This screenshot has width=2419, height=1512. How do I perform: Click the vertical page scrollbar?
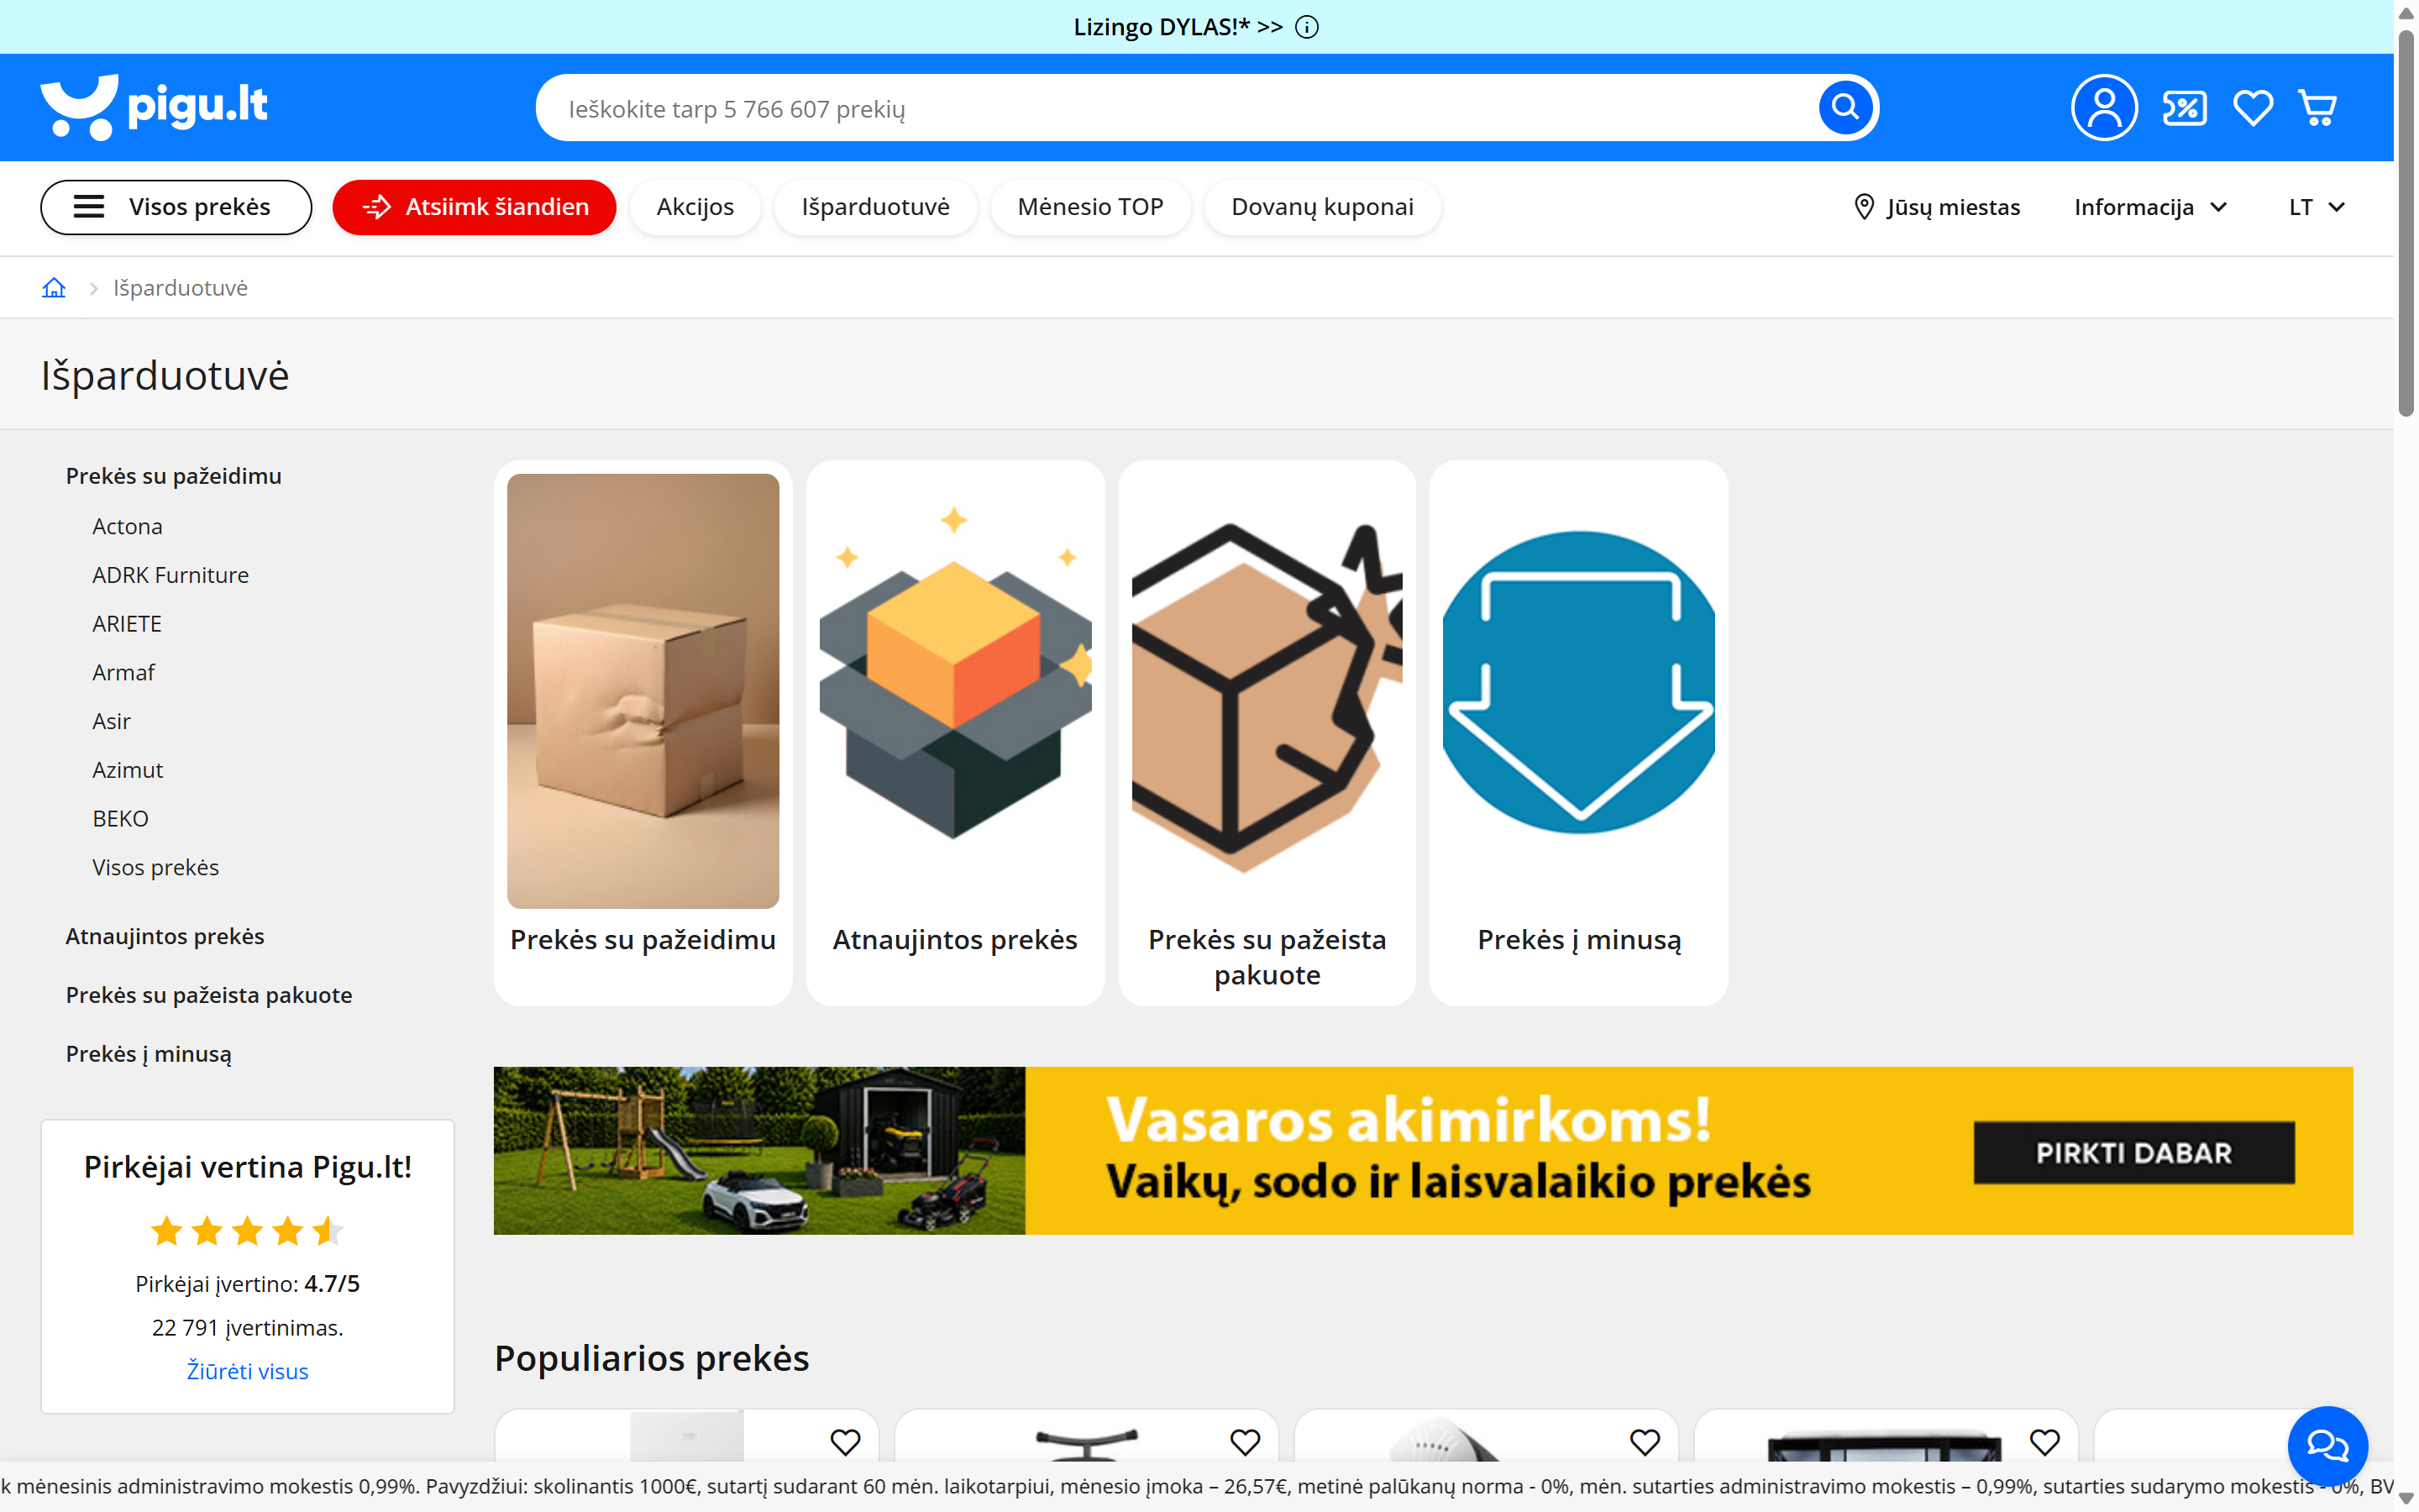tap(2406, 222)
